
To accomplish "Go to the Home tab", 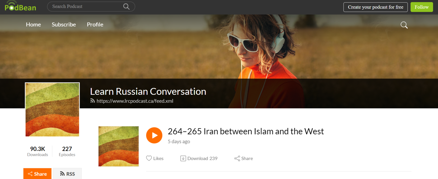I will pyautogui.click(x=33, y=24).
